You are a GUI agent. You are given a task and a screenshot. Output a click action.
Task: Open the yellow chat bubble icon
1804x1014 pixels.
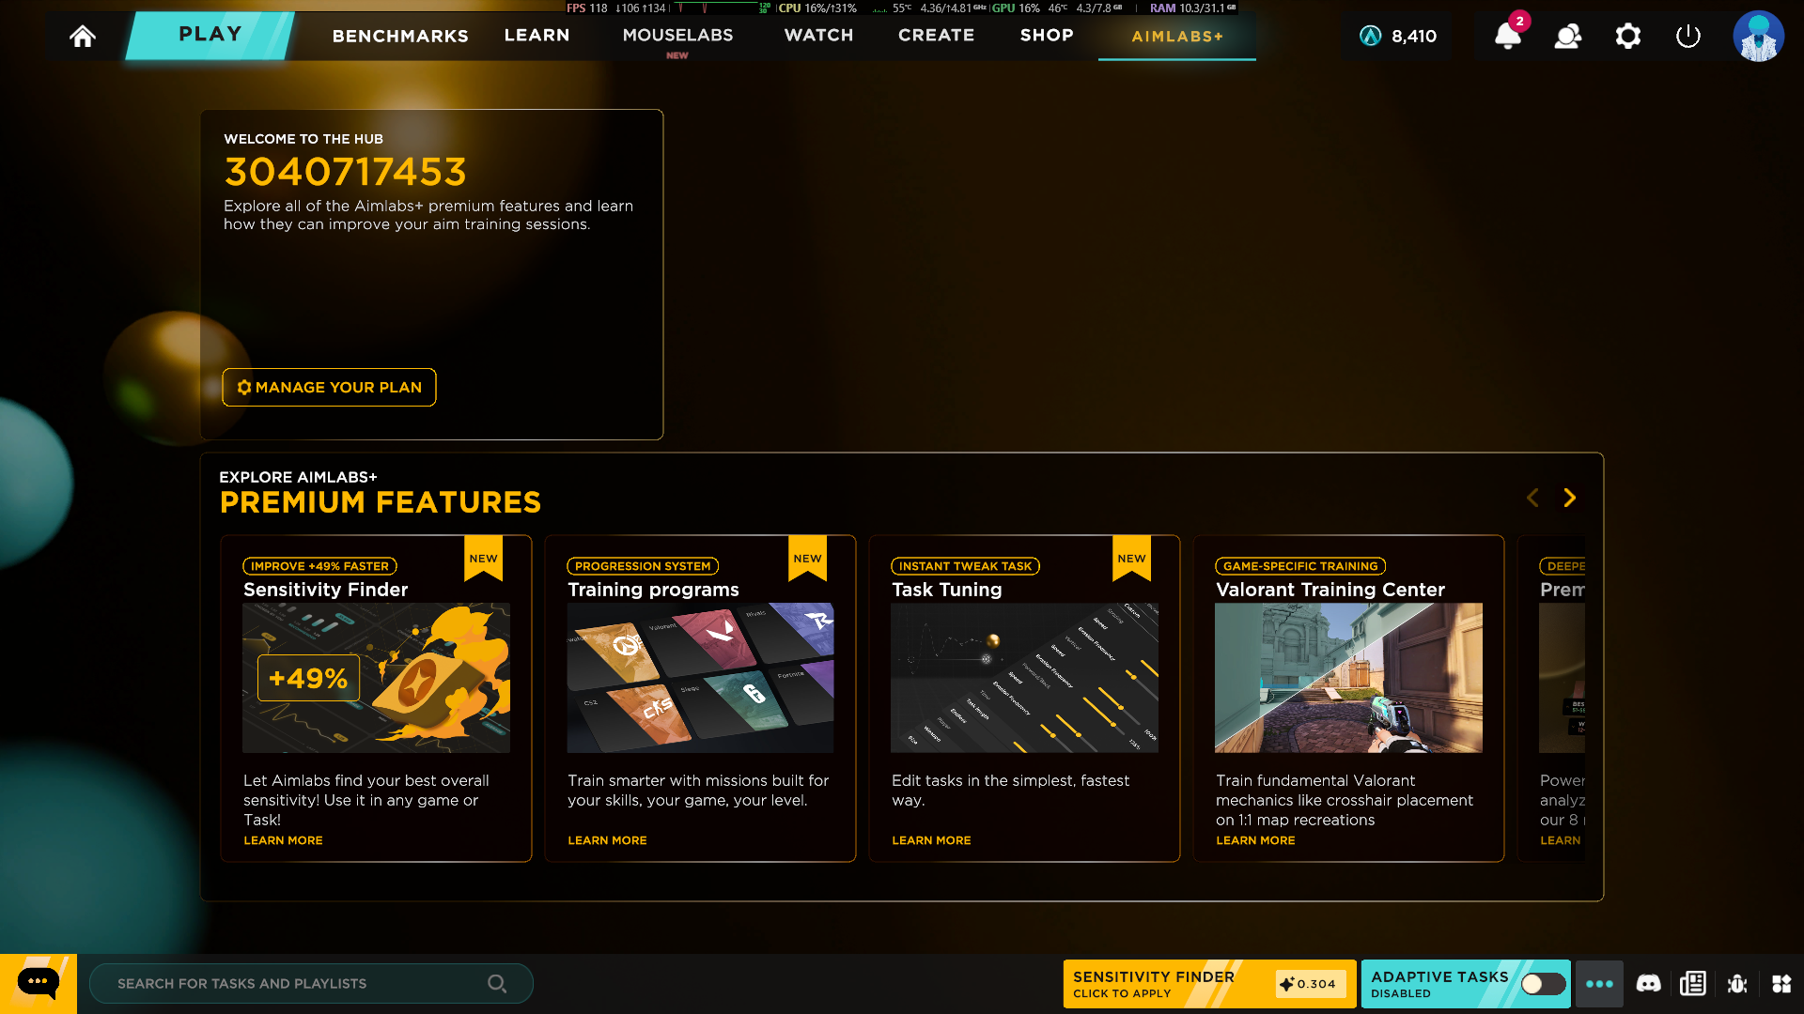[x=39, y=983]
